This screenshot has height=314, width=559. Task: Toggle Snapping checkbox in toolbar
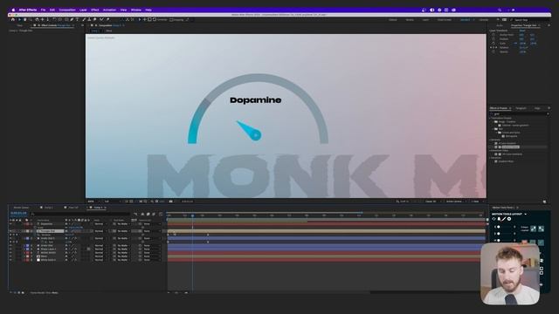point(171,19)
